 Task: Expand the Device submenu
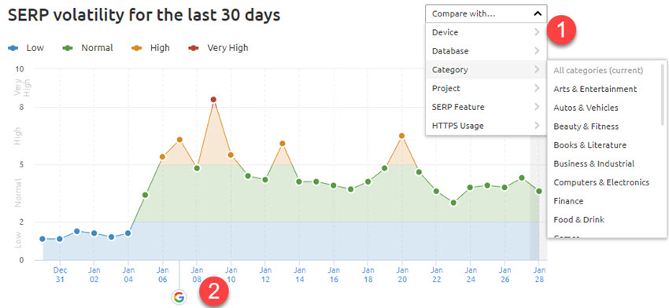[486, 32]
